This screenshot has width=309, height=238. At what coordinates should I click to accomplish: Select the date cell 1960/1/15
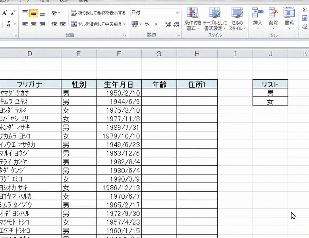[x=119, y=230]
